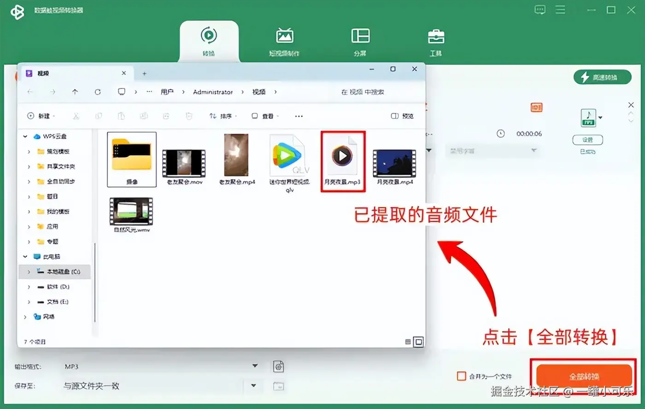
Task: Tick the 合并为一个文件 checkbox
Action: tap(461, 376)
